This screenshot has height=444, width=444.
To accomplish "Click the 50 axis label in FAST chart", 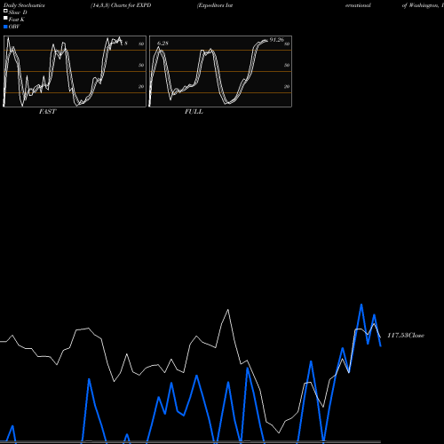I will (141, 65).
